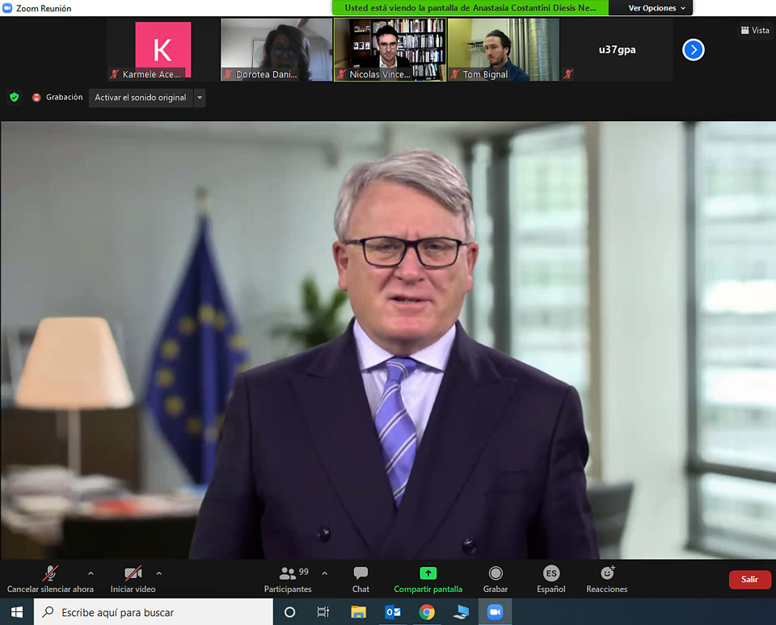Open the Windows Start menu
Viewport: 776px width, 625px height.
click(17, 612)
